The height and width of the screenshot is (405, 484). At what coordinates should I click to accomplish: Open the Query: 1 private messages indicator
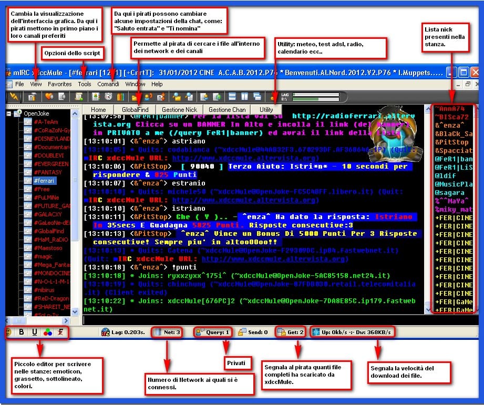pos(212,332)
